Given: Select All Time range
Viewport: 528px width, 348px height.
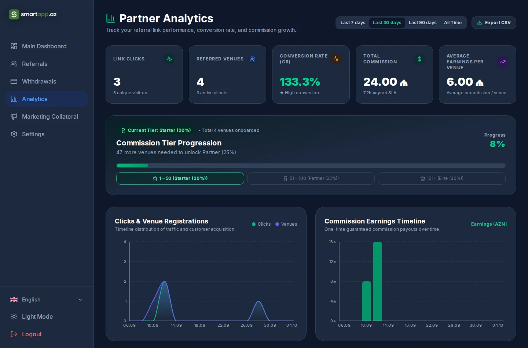Looking at the screenshot, I should pos(453,23).
